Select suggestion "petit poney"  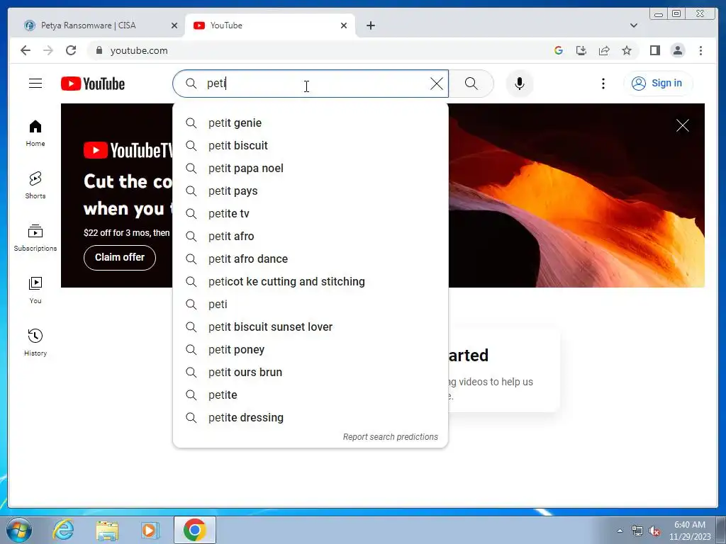[x=311, y=350]
